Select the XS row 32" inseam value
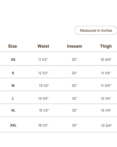This screenshot has width=117, height=147. point(74,60)
